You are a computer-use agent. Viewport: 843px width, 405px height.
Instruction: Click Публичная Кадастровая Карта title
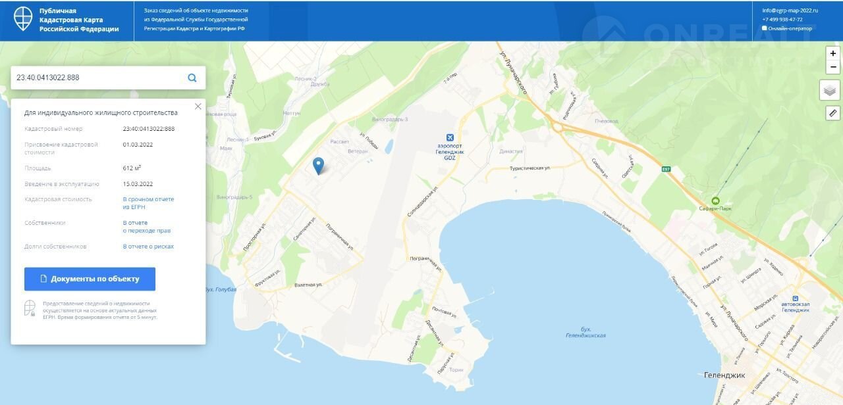pyautogui.click(x=79, y=20)
